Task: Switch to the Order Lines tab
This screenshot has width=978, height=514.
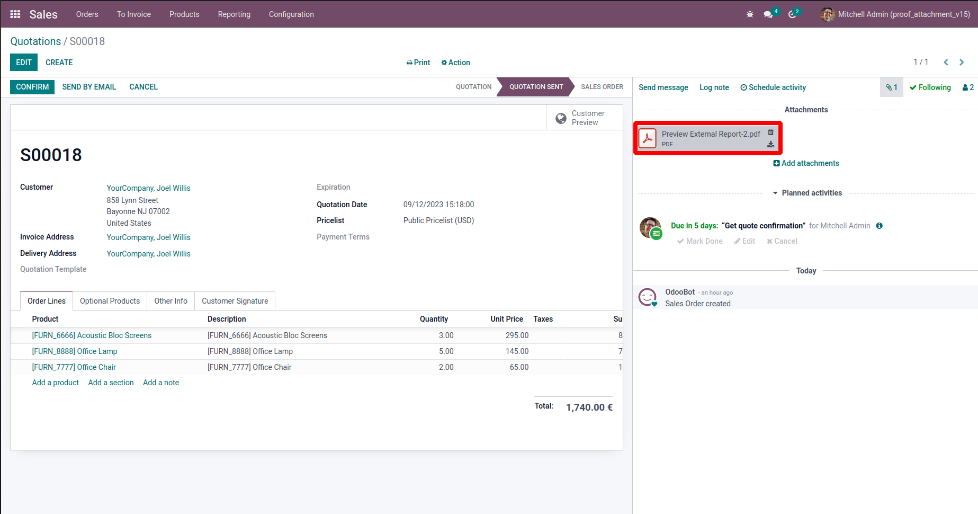Action: (x=47, y=301)
